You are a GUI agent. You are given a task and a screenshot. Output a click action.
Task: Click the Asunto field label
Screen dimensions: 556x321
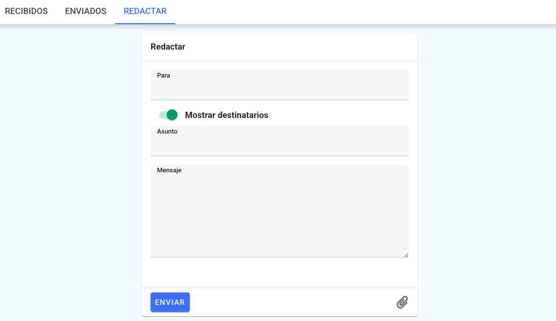167,131
